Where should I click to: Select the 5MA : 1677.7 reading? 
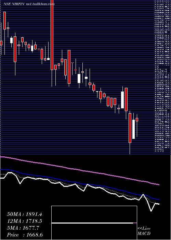click(23, 228)
